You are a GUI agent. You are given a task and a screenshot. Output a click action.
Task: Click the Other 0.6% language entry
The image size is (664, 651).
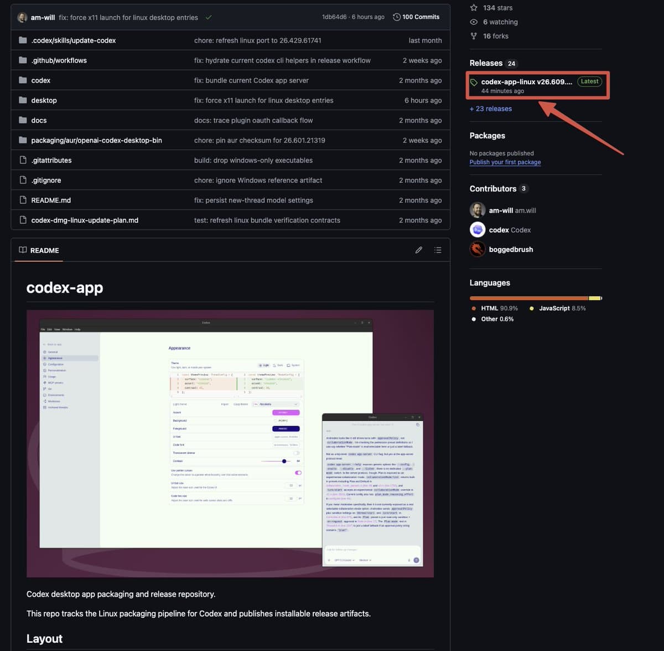coord(492,319)
